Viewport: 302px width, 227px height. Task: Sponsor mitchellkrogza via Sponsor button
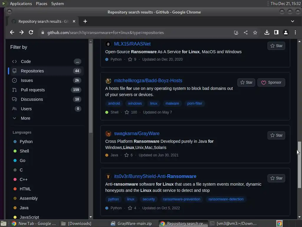pyautogui.click(x=271, y=82)
